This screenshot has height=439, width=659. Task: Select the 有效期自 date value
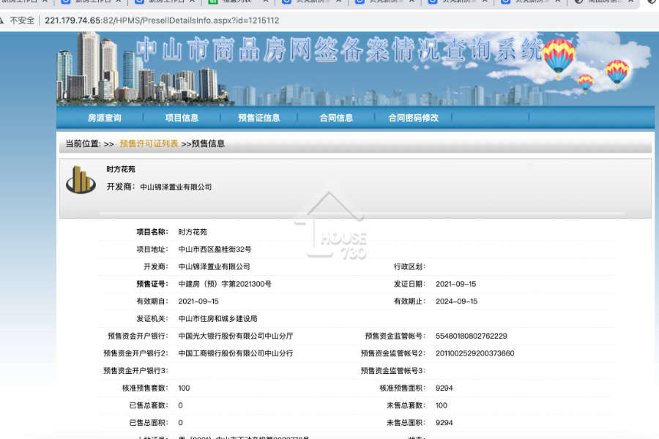point(198,301)
